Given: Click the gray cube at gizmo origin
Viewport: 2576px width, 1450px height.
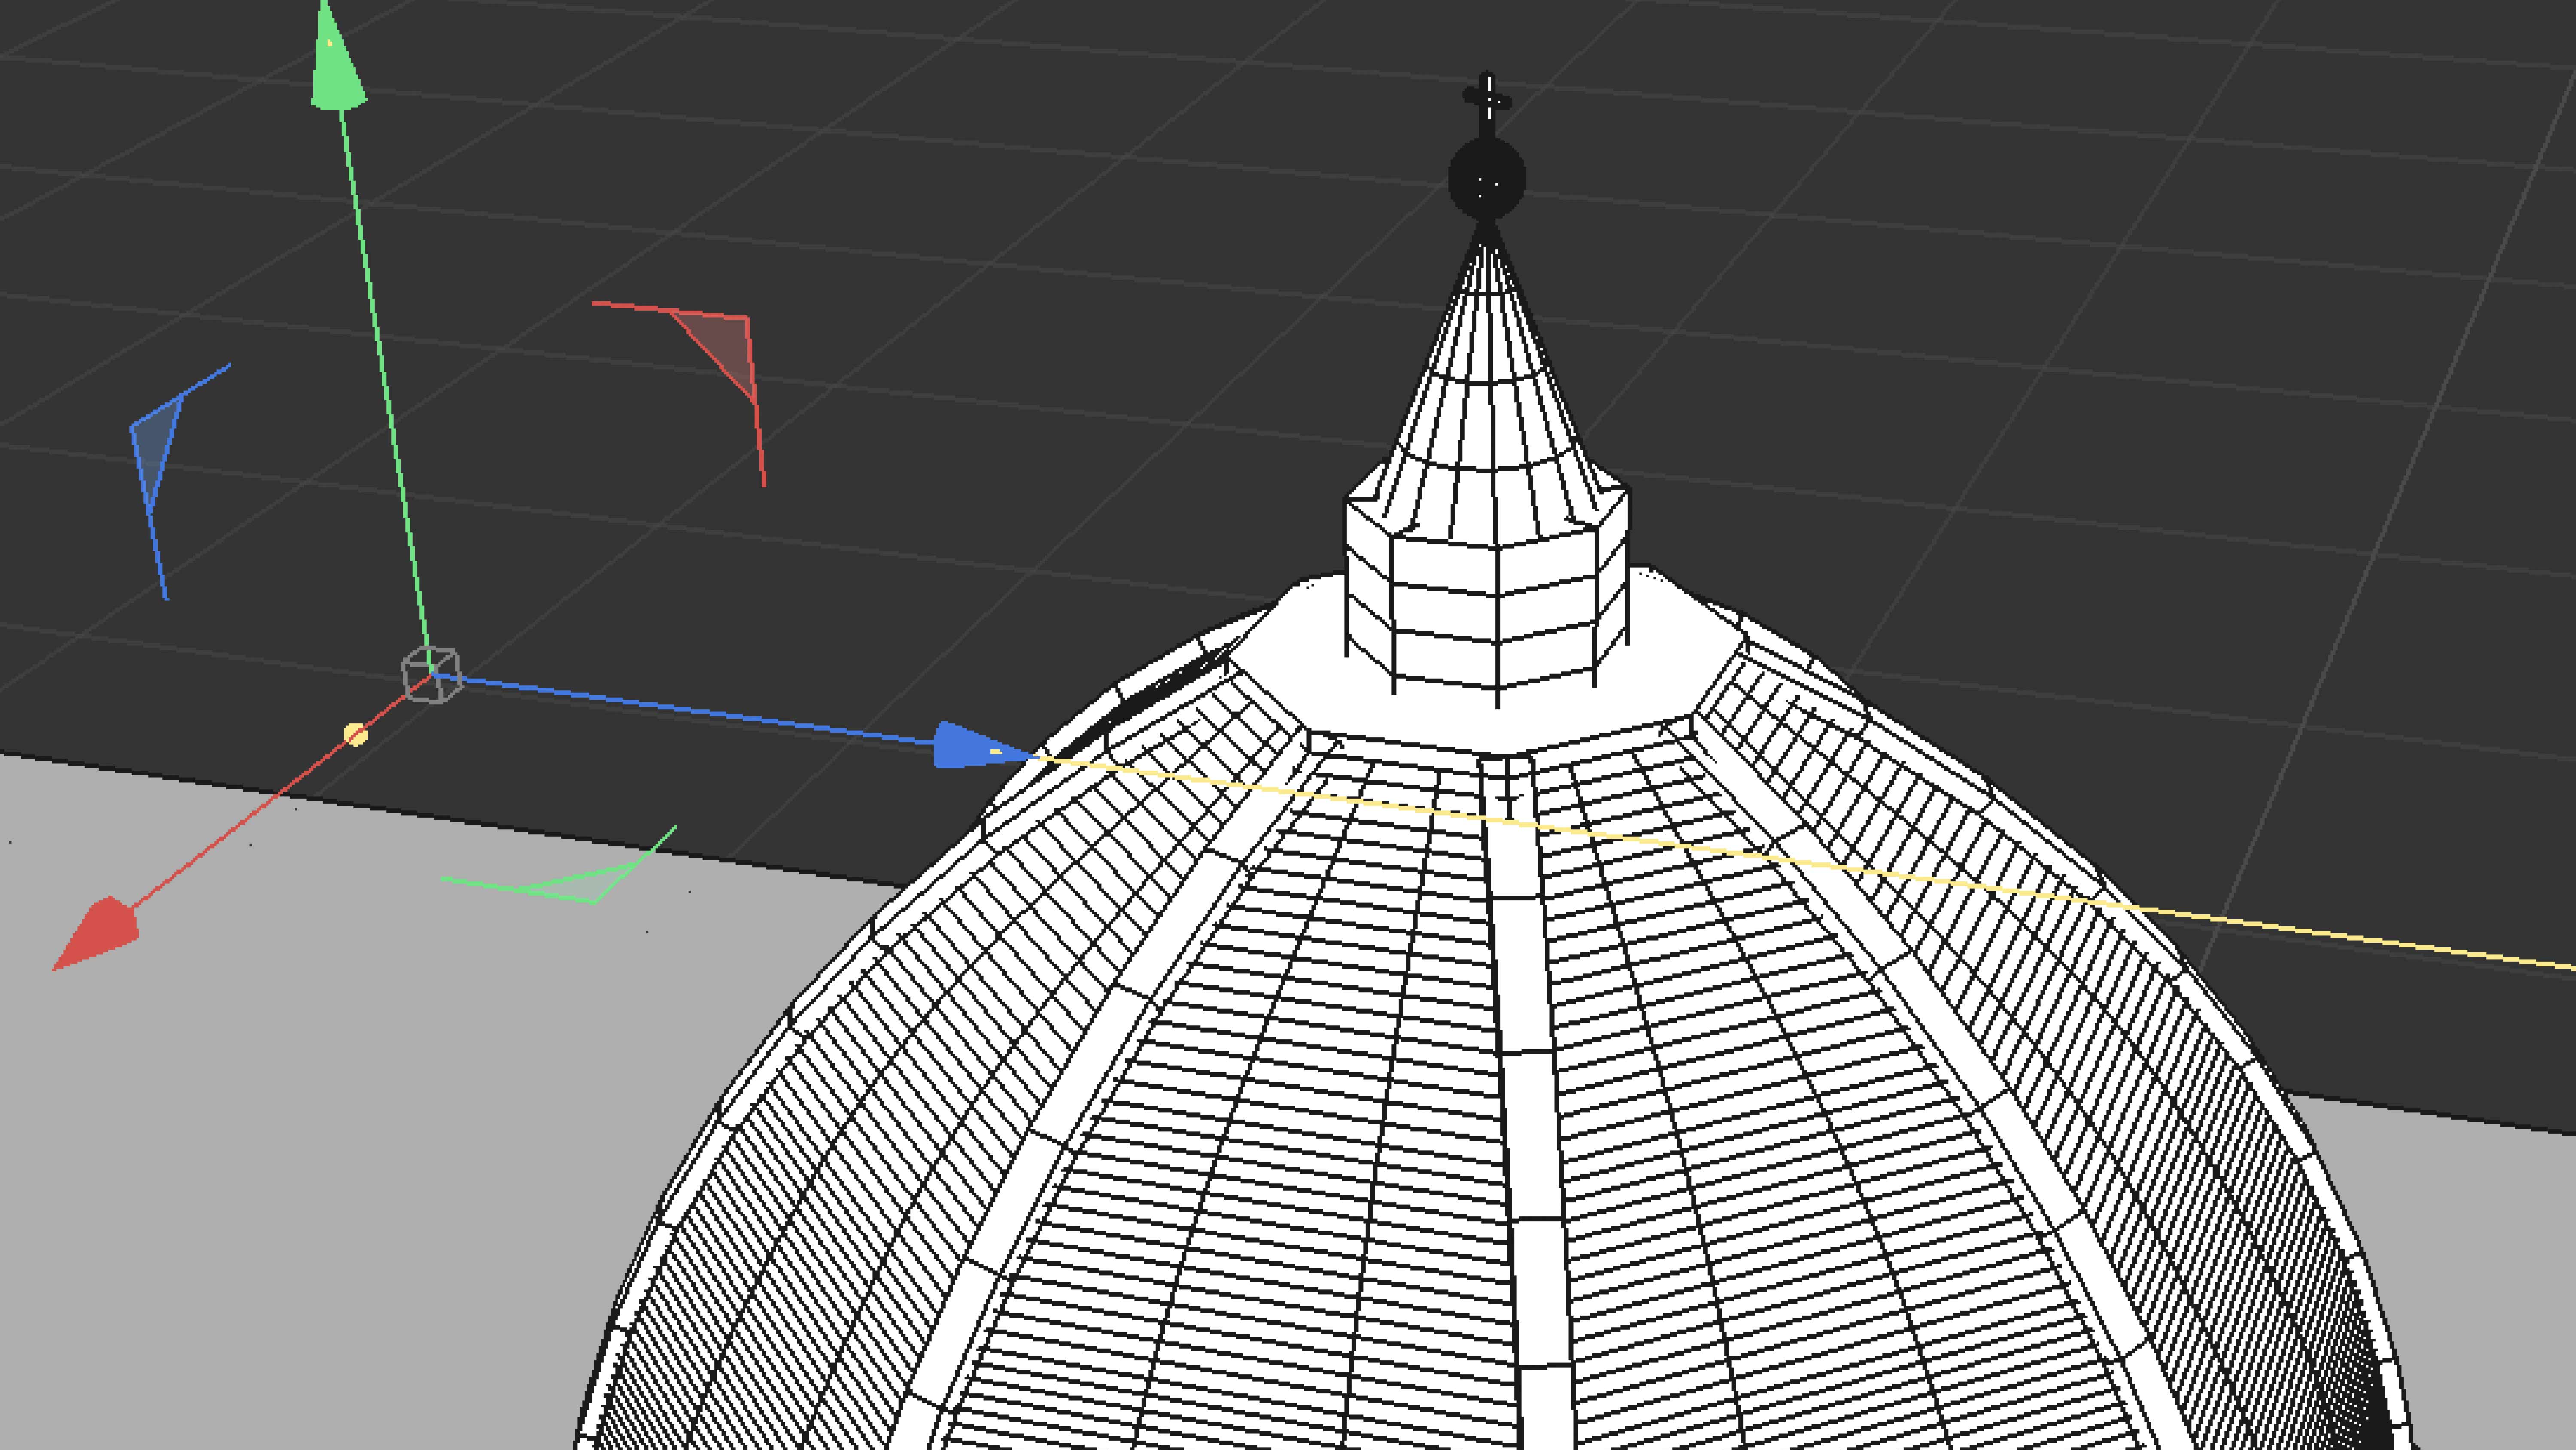Looking at the screenshot, I should [x=431, y=674].
